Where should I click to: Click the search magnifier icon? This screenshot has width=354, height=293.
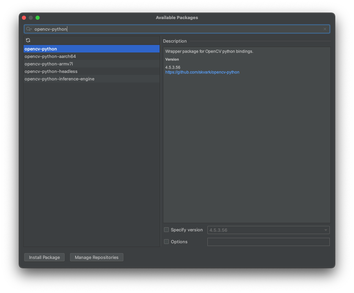[x=29, y=29]
